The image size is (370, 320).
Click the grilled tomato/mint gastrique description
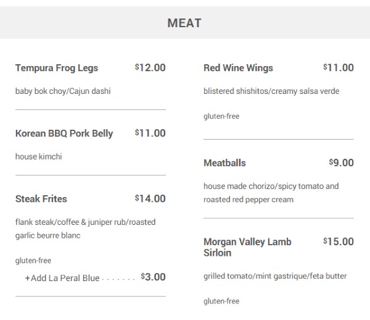coord(275,276)
